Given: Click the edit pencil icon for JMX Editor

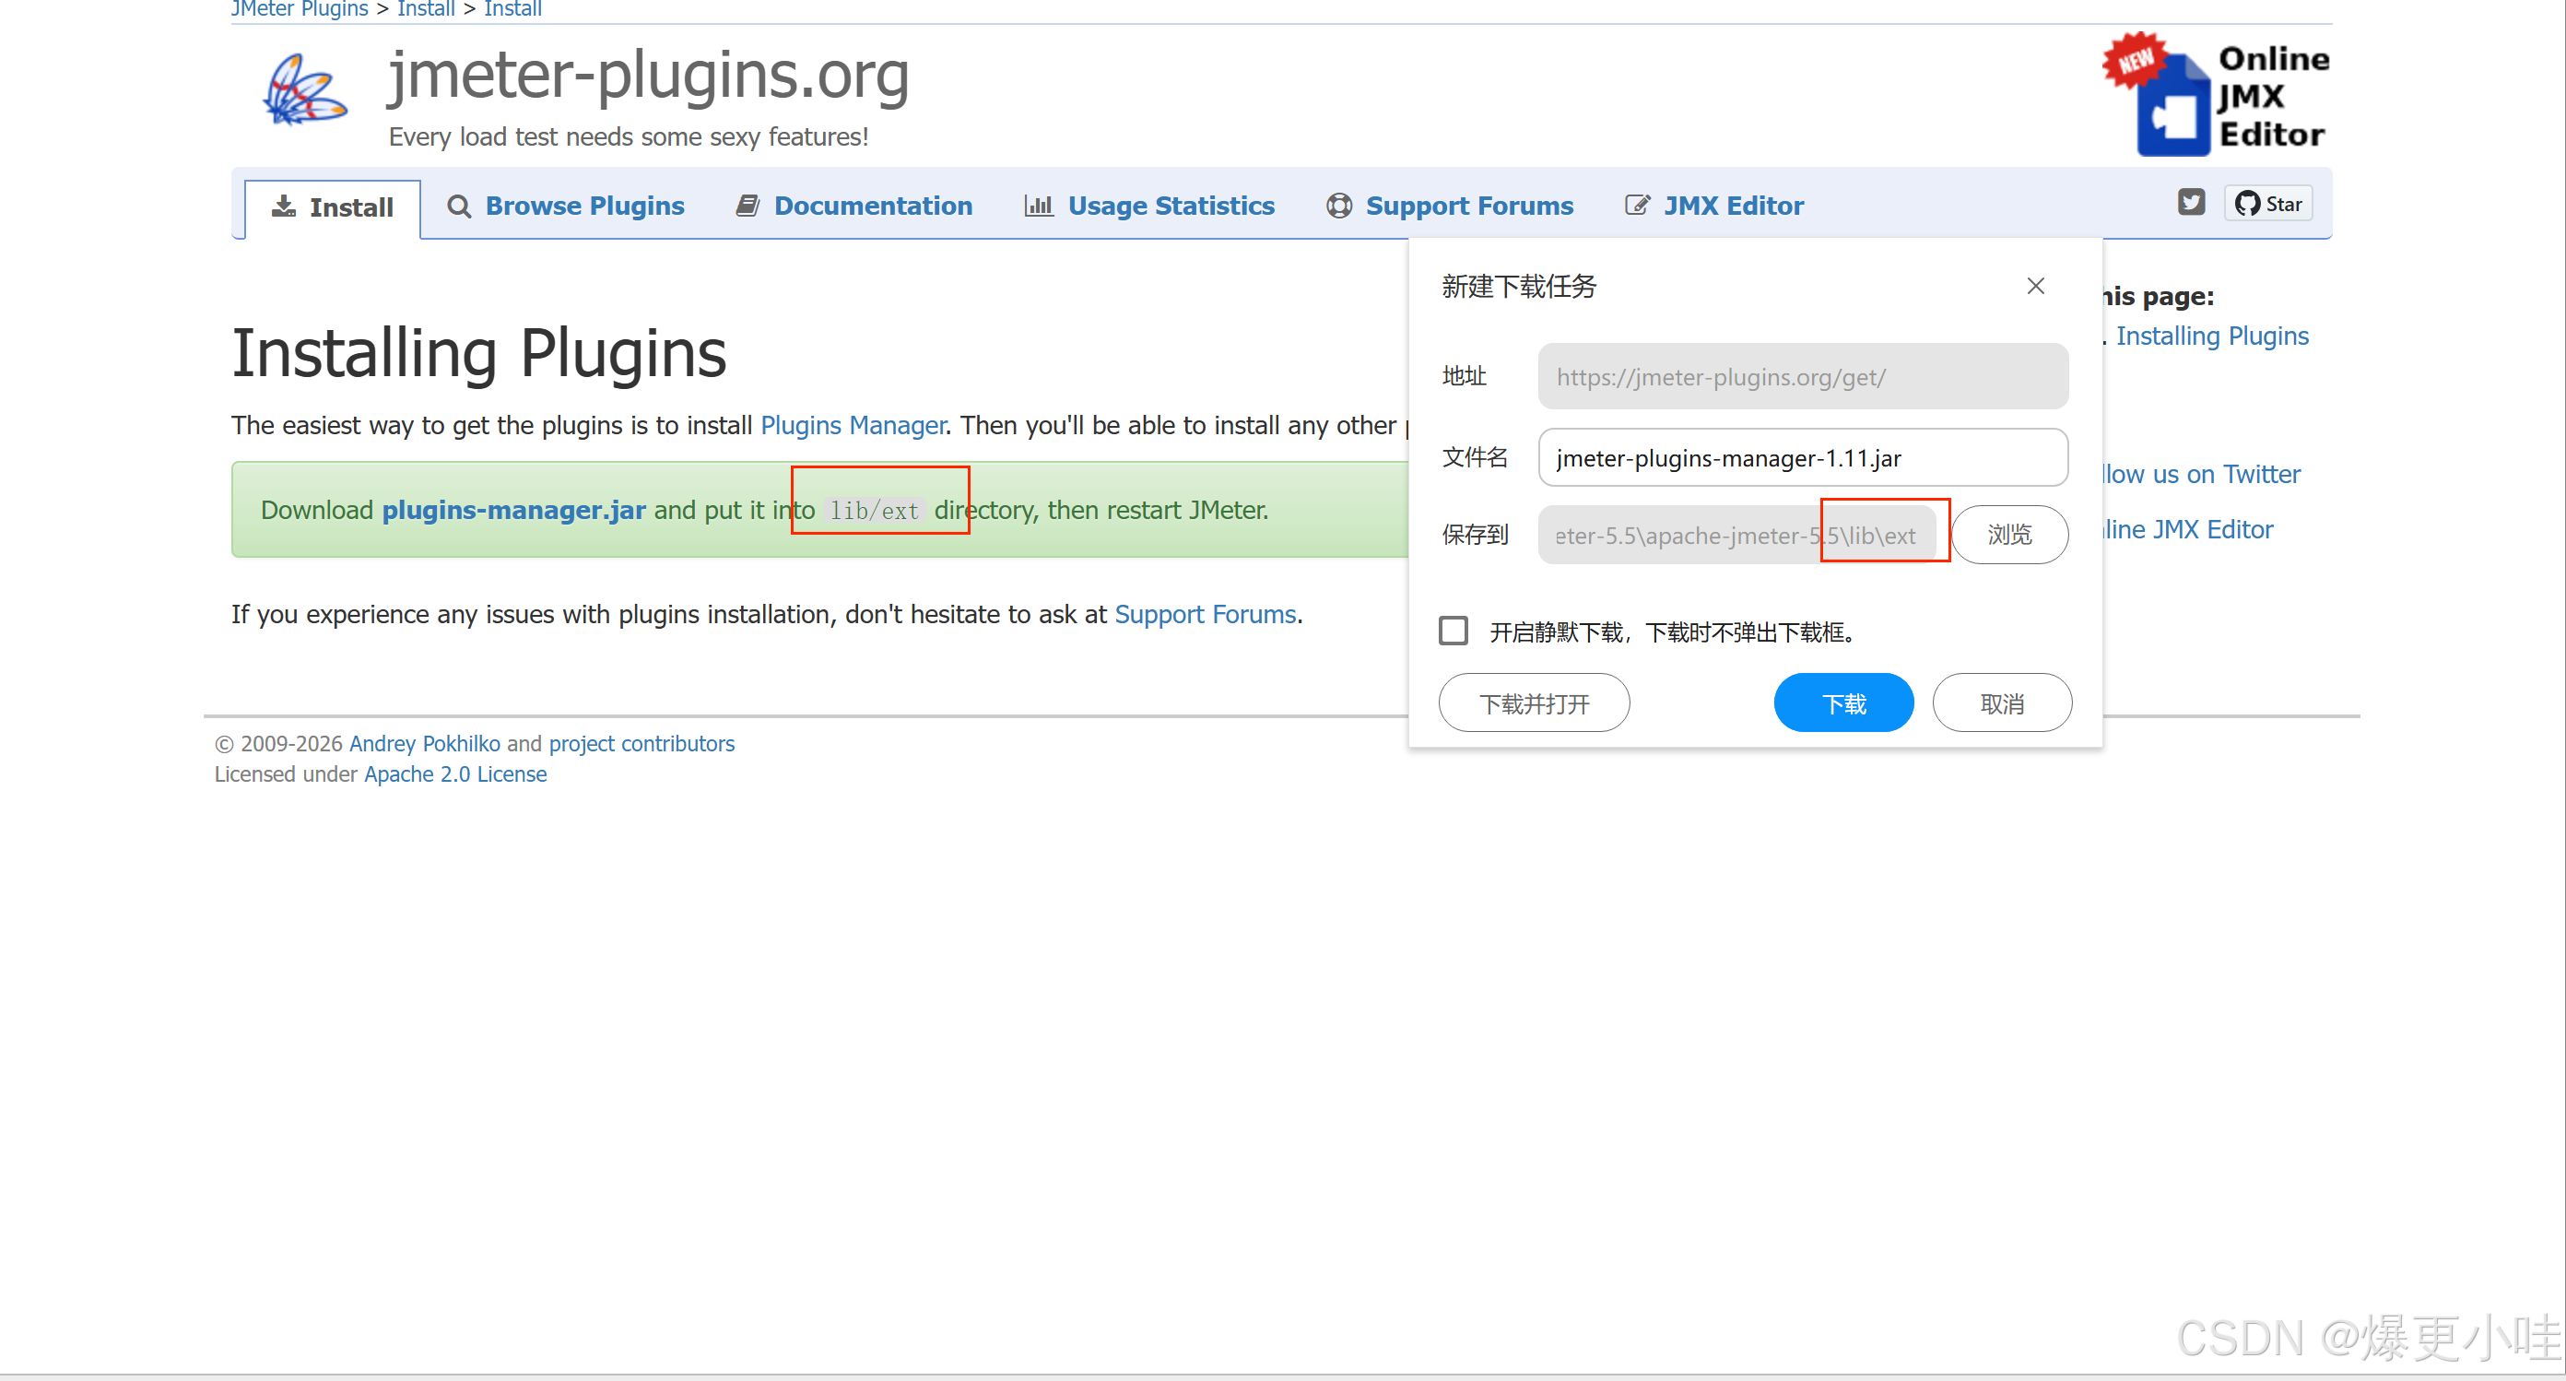Looking at the screenshot, I should tap(1637, 207).
